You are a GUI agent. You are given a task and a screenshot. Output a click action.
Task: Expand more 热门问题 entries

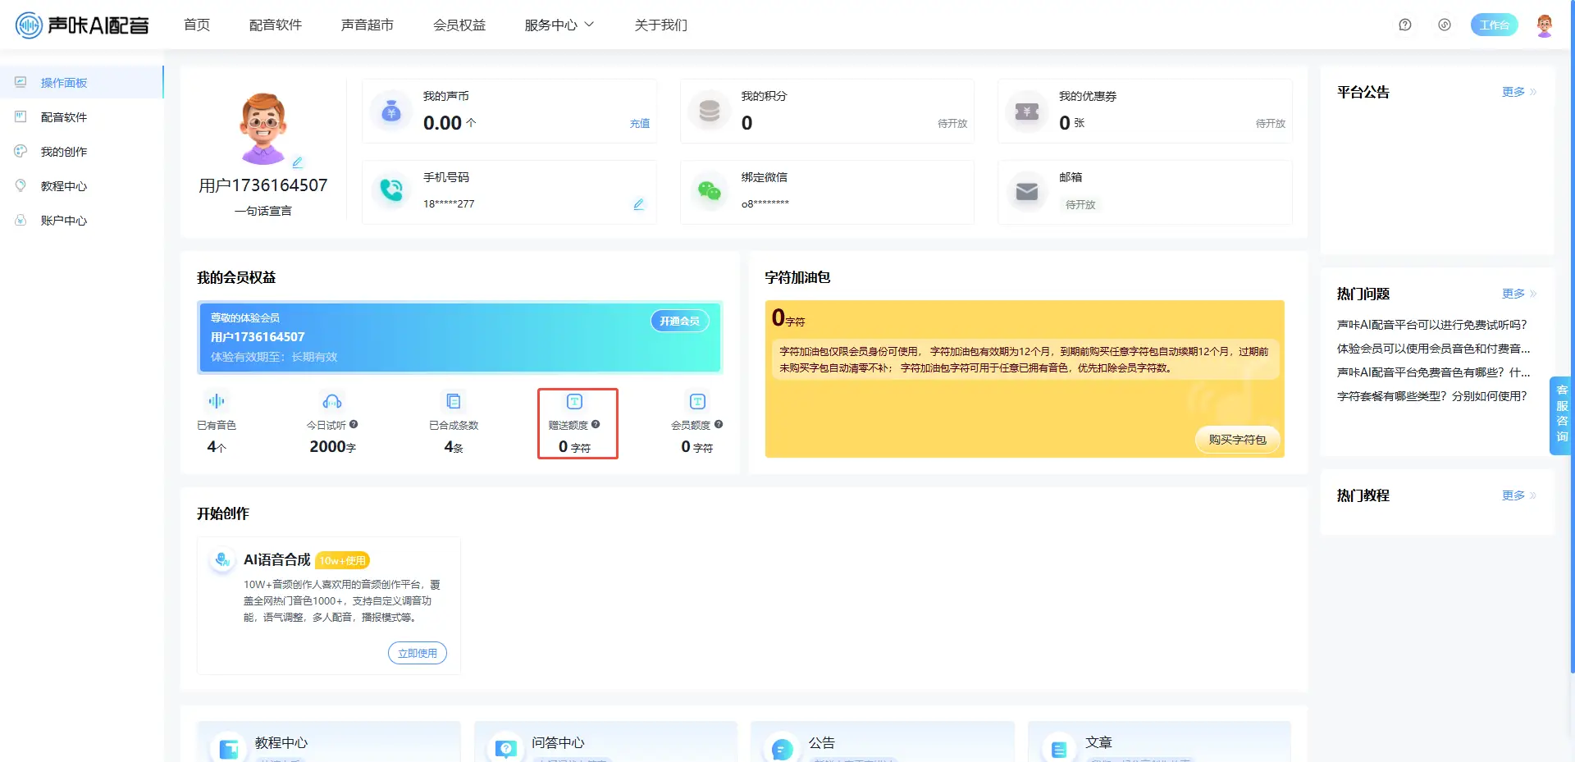(x=1518, y=294)
